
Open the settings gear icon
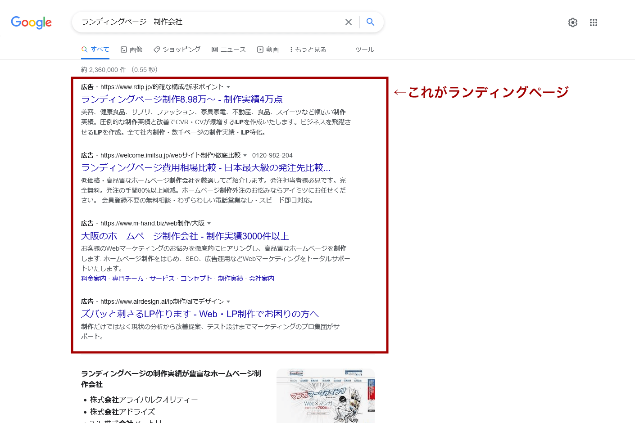572,22
